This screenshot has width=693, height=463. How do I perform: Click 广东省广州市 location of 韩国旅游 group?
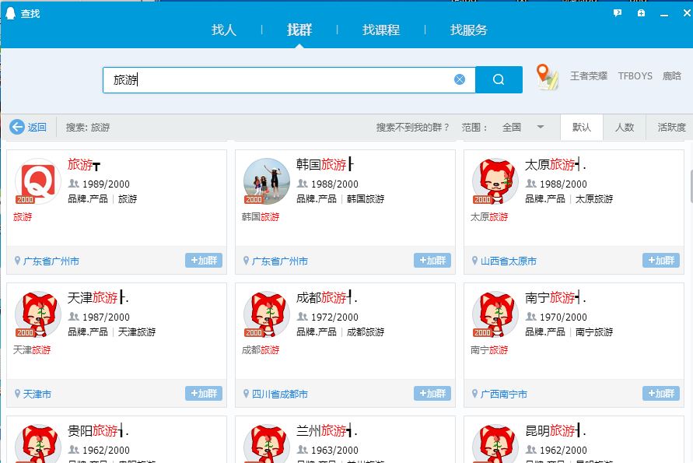[x=280, y=261]
